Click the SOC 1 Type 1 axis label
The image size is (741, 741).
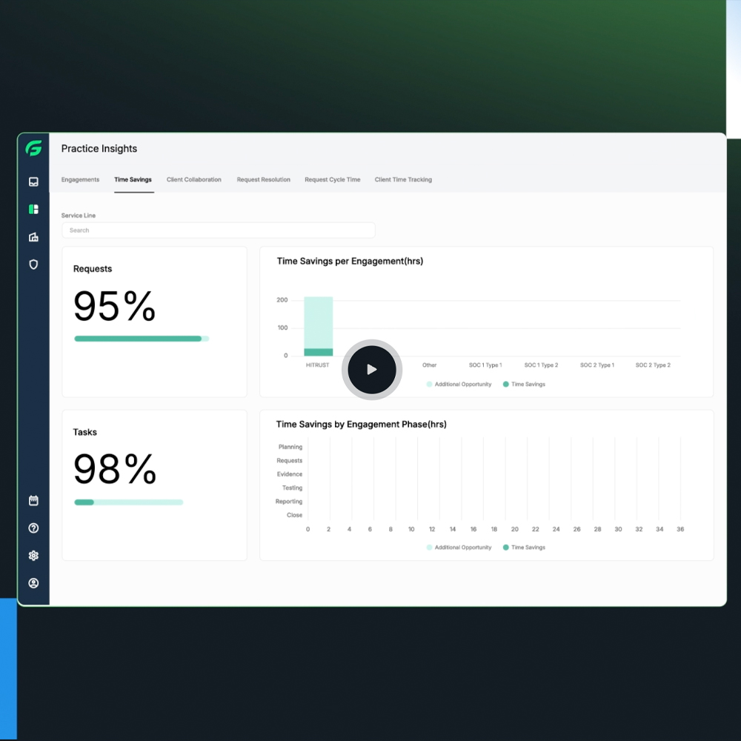485,365
